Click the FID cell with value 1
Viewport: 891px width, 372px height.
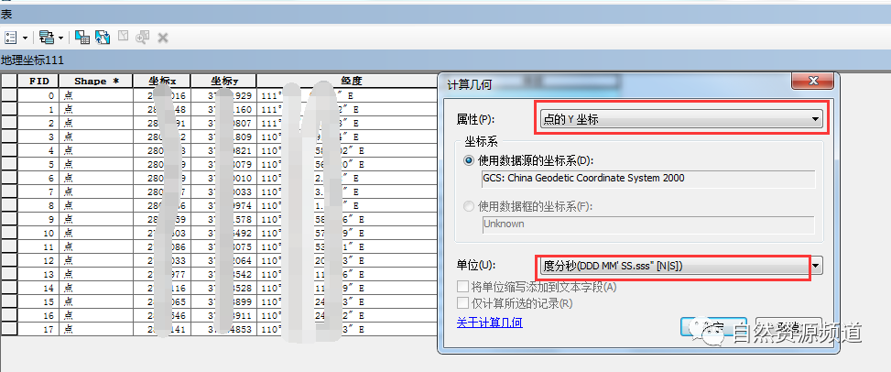click(x=38, y=109)
